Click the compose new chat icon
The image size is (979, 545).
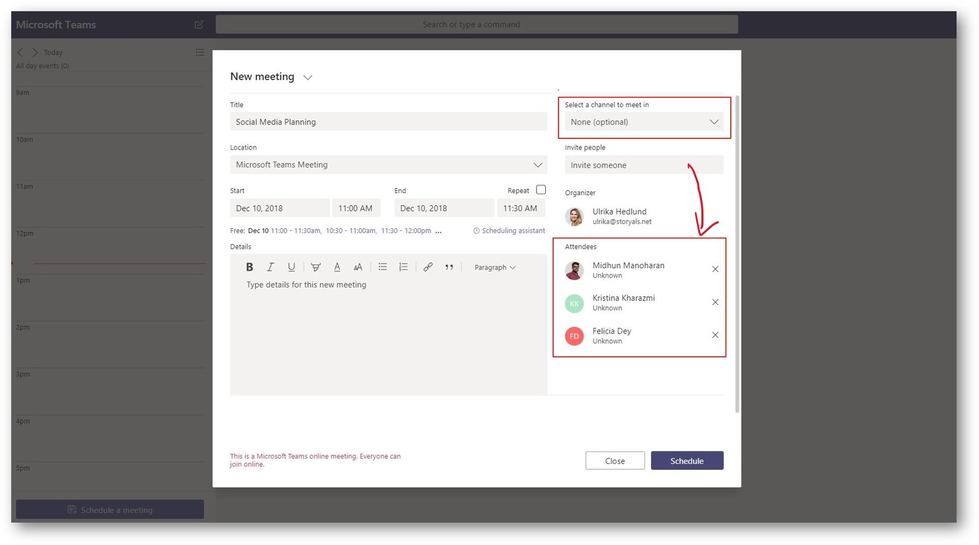[199, 25]
